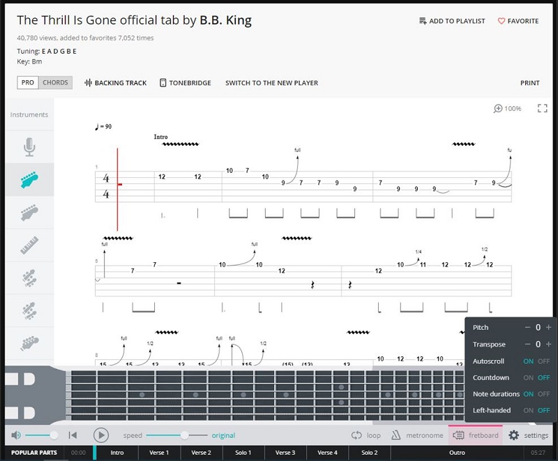
Task: Click the red playback cursor in the tab
Action: click(x=117, y=189)
